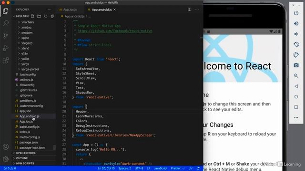Collapse all folders in Explorer
Viewport: 305px width, 171px height.
click(52, 16)
